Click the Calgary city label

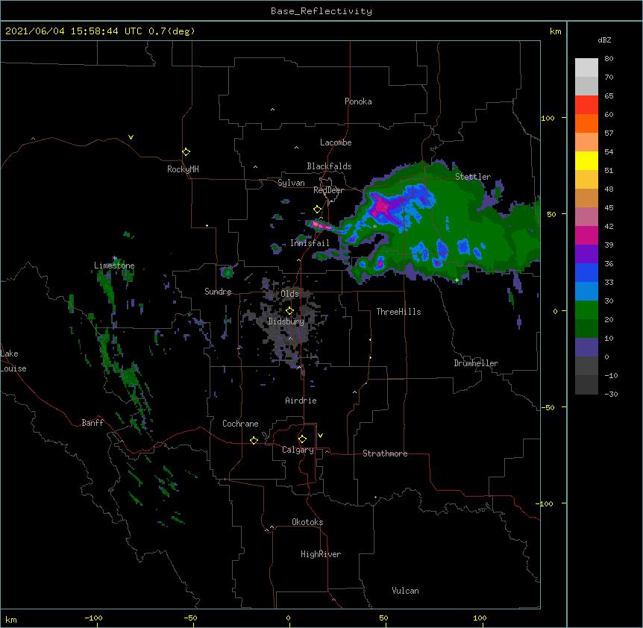tap(298, 450)
